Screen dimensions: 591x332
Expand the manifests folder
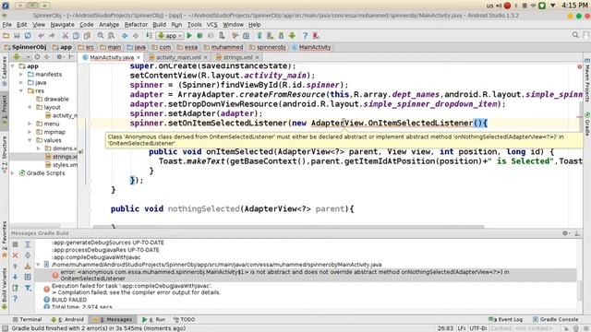[21, 75]
